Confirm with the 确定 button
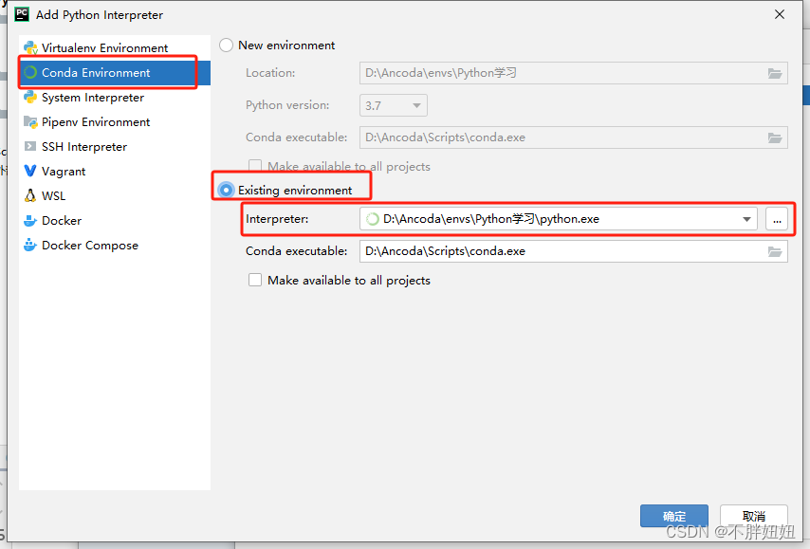Image resolution: width=810 pixels, height=549 pixels. (x=674, y=516)
